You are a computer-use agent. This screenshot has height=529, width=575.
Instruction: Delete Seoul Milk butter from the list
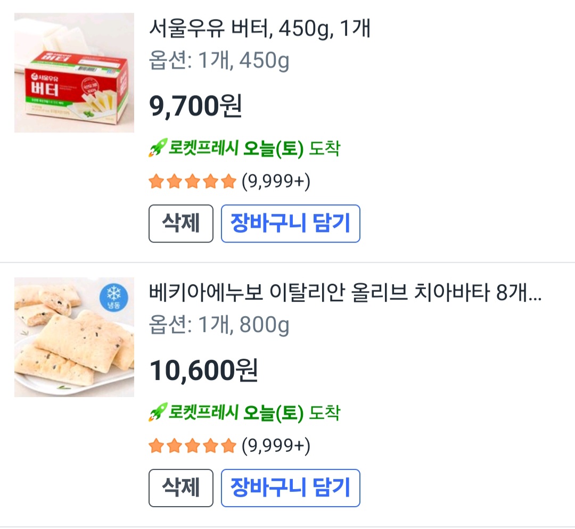pyautogui.click(x=180, y=224)
